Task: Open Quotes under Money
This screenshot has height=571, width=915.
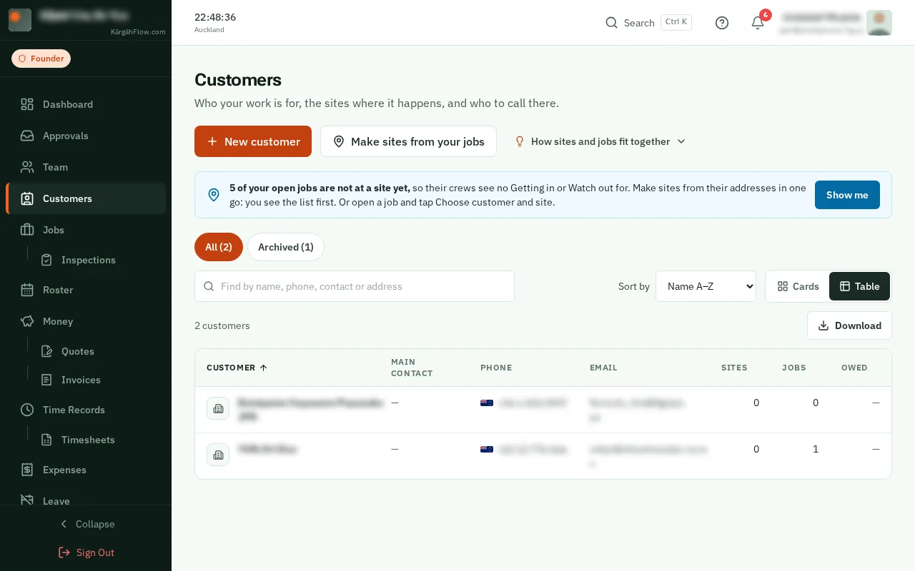Action: tap(100, 351)
